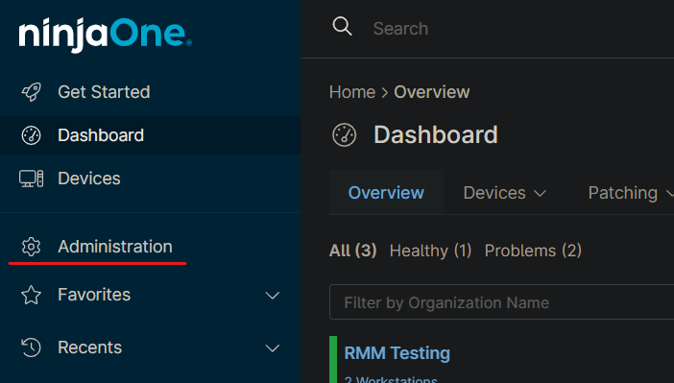Screen dimensions: 674x383
Task: Open the Patching tab dropdown
Action: (x=630, y=193)
